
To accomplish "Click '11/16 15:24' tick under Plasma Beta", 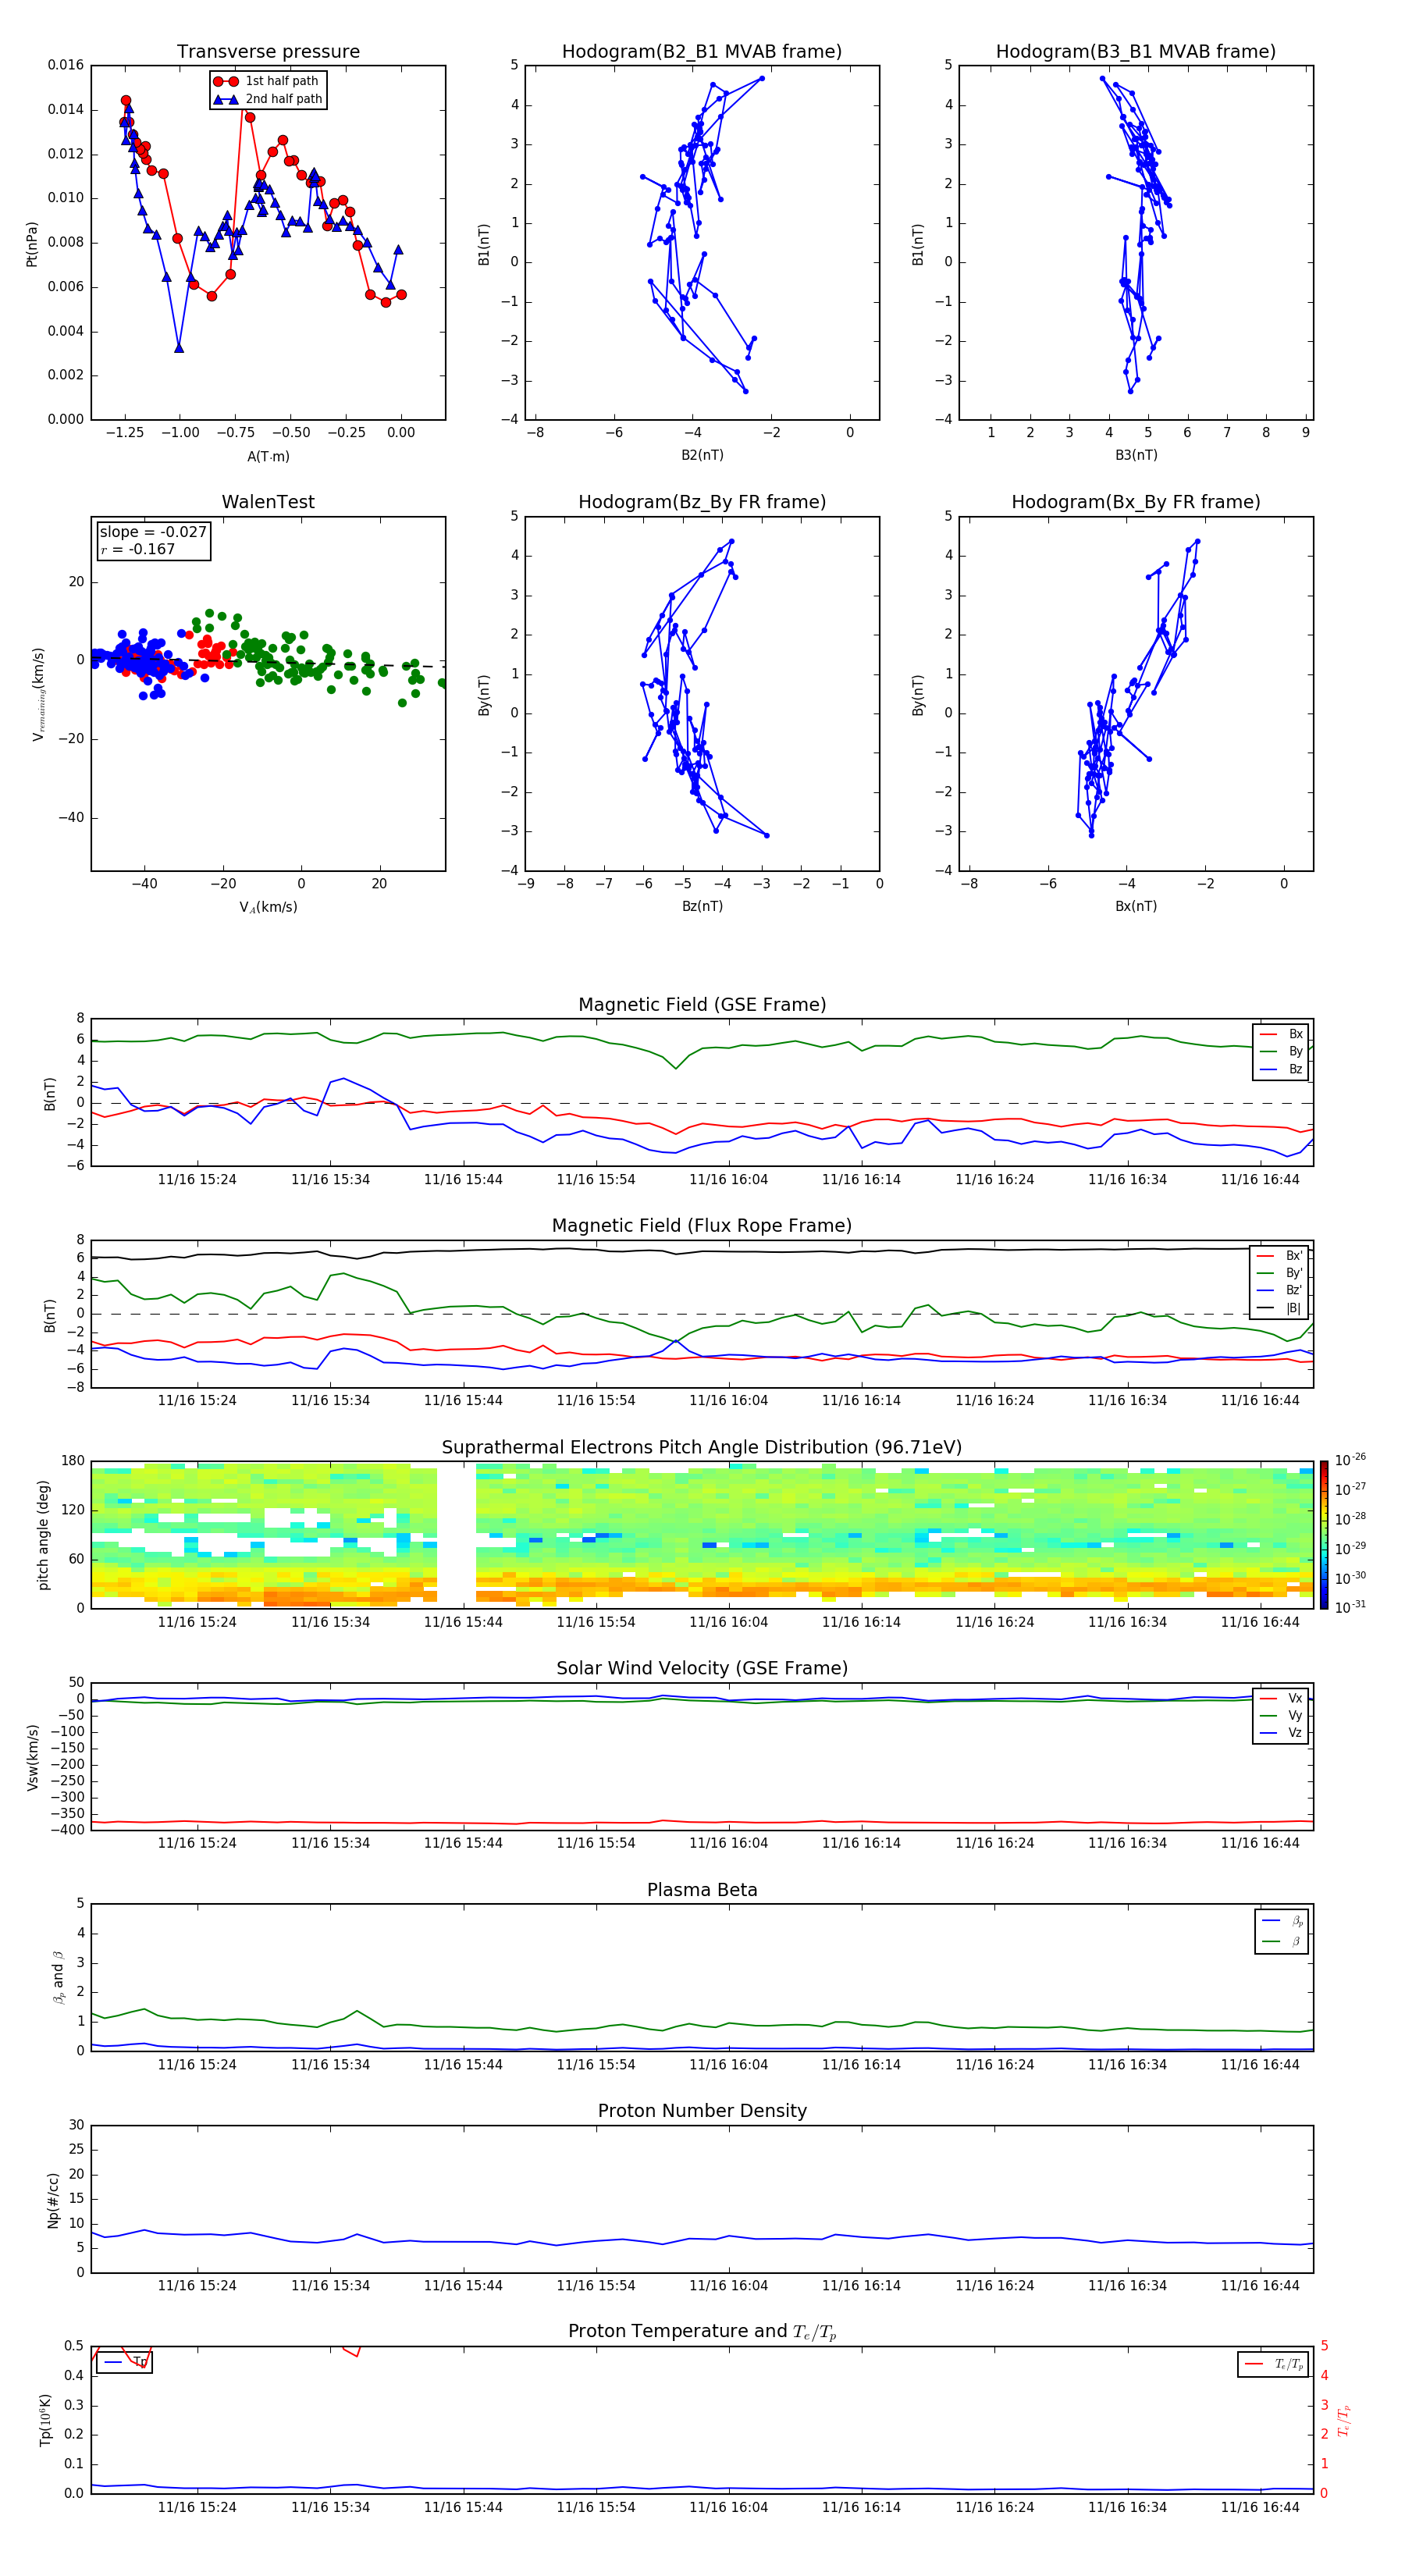I will (x=197, y=2064).
